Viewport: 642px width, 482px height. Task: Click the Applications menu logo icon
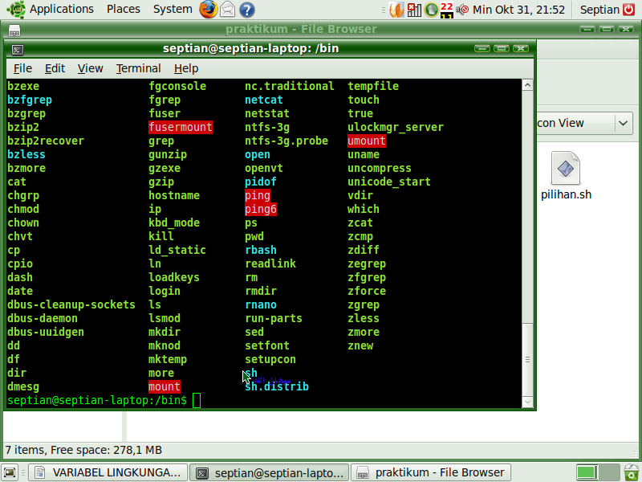(16, 10)
